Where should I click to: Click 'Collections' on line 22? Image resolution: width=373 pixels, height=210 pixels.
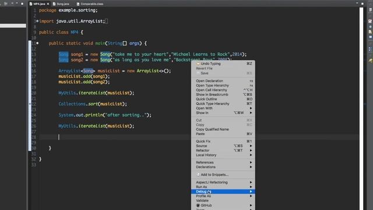(72, 104)
